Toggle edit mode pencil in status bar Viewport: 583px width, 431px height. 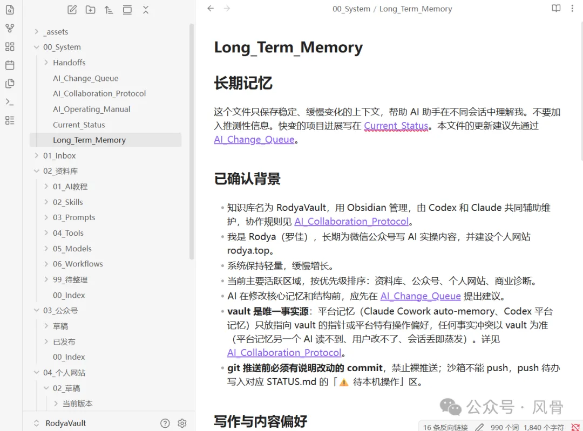tap(480, 427)
